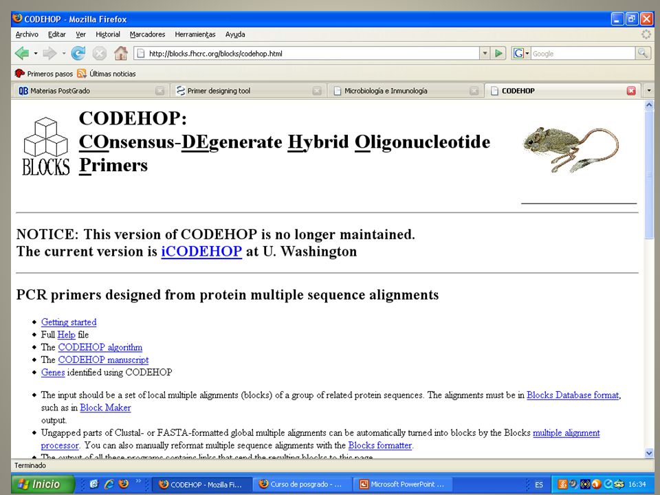660x495 pixels.
Task: Open the Herramientas menu
Action: [x=195, y=34]
